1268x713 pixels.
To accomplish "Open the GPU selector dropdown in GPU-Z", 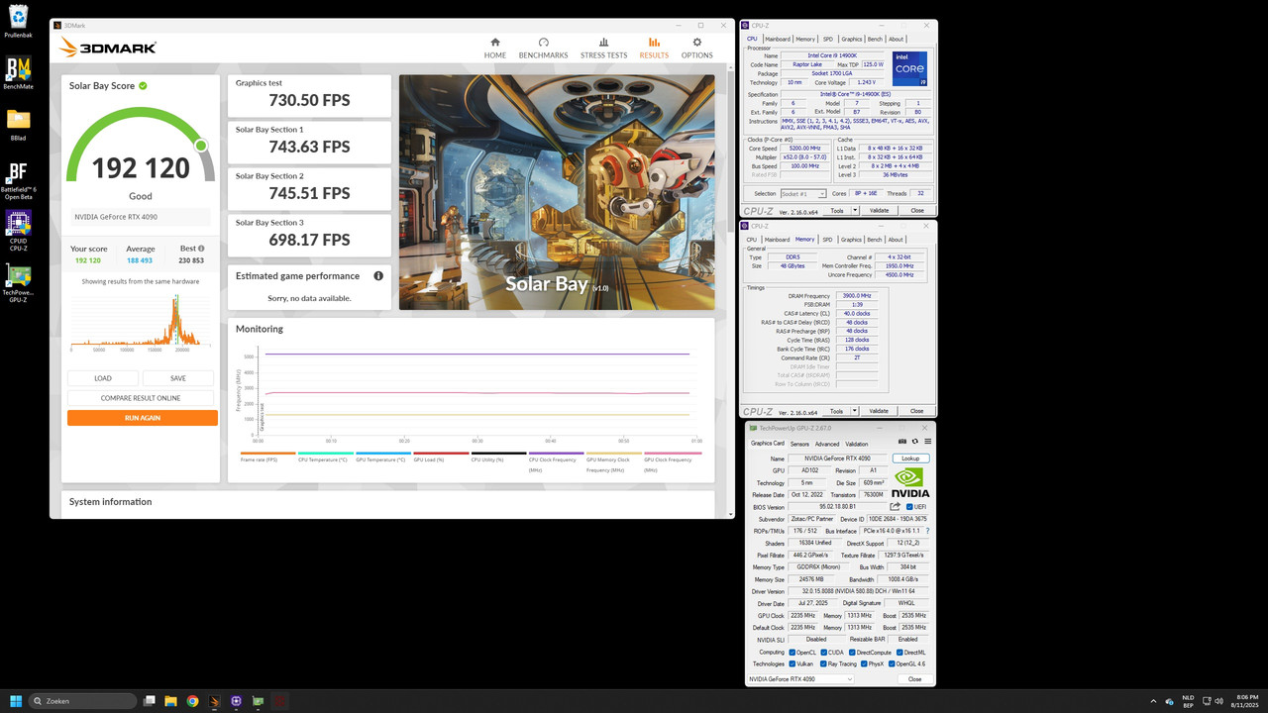I will point(800,679).
